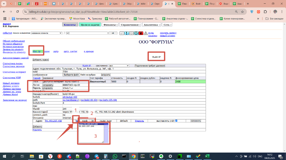
Task: Open the olt-kutuz-100 switch link
Action: (x=70, y=97)
